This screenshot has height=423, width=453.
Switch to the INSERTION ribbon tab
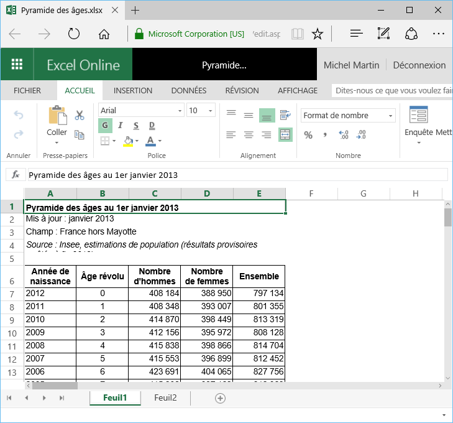pos(133,90)
